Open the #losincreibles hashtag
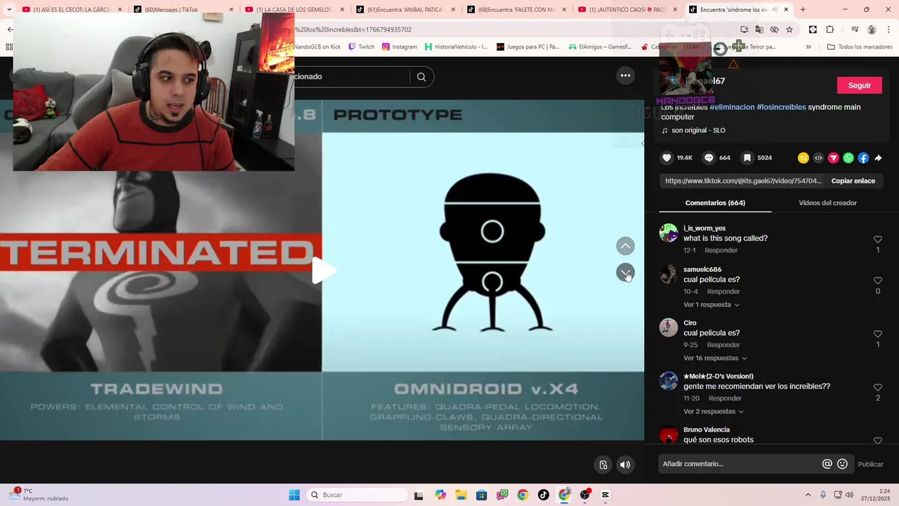 (x=781, y=107)
